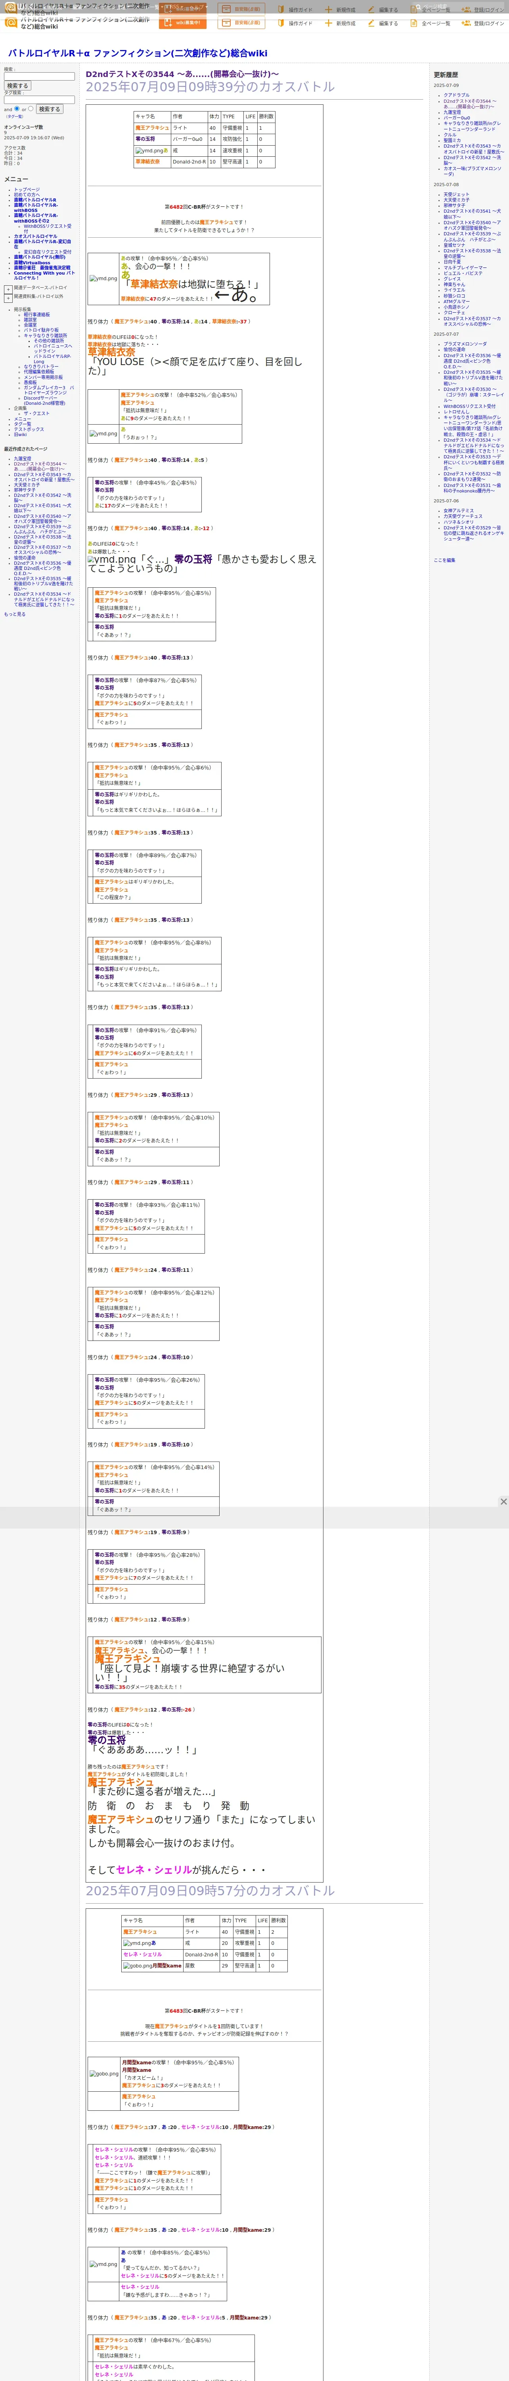Open 聖園ミカ in update history
The width and height of the screenshot is (509, 2381).
[x=452, y=140]
